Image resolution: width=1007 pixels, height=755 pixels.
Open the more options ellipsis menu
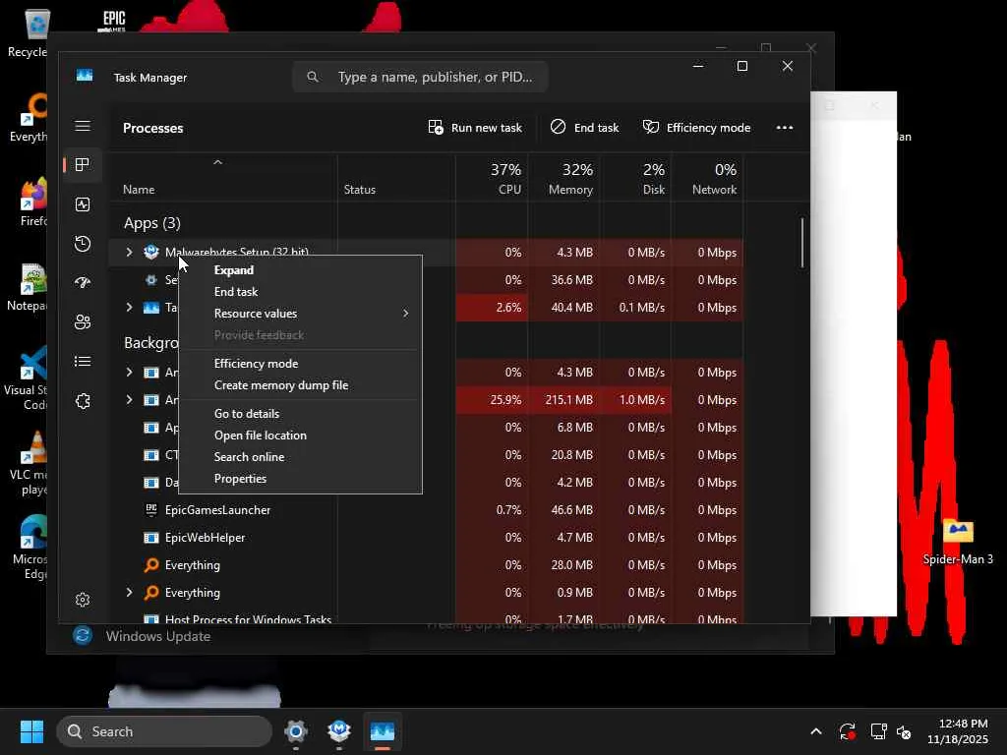784,128
